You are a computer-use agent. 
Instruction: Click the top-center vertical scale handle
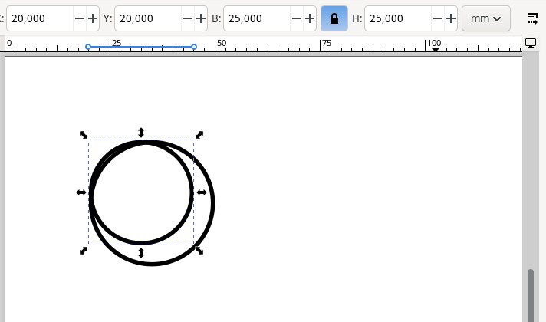(141, 133)
